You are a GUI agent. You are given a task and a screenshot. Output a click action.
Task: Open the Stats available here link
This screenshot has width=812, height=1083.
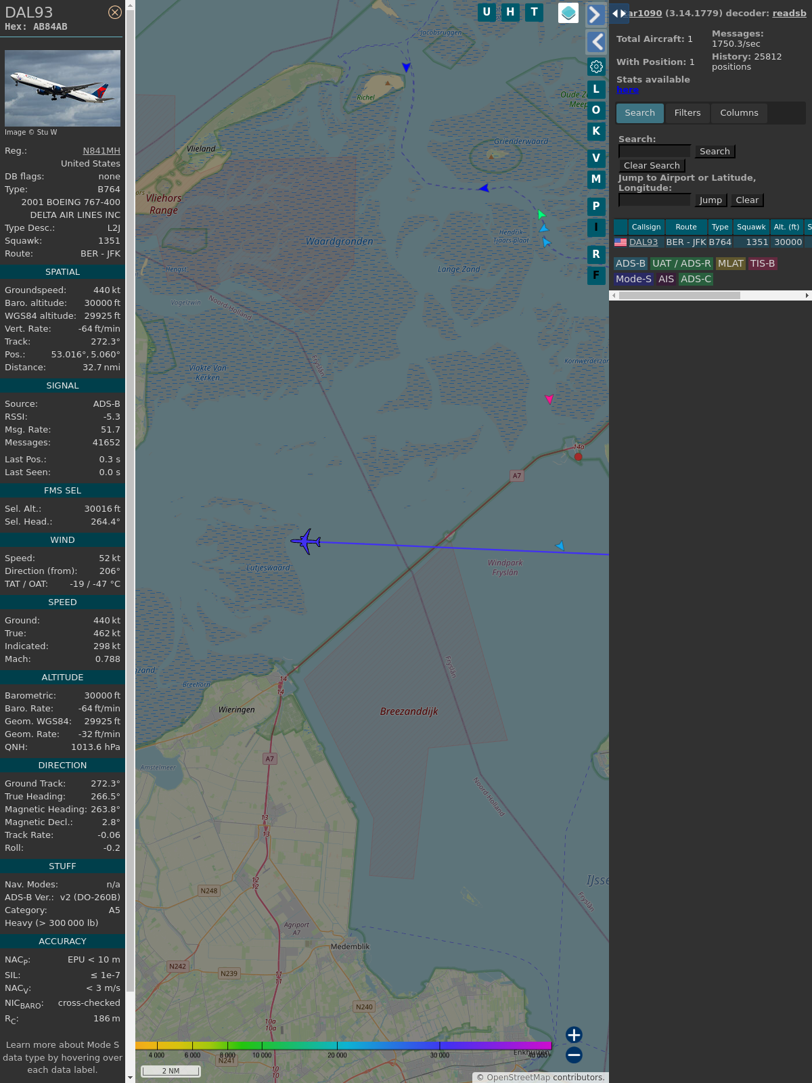point(627,90)
